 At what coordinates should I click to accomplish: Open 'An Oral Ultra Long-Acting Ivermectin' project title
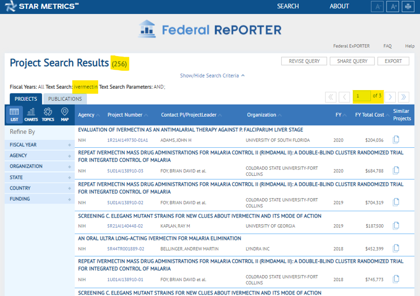click(159, 238)
